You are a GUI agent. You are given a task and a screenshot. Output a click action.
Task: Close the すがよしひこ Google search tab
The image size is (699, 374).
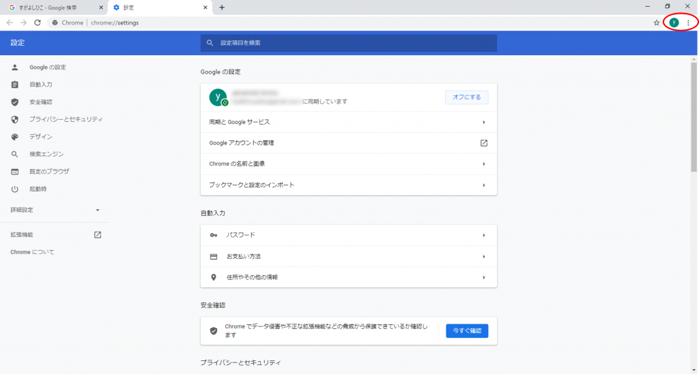(101, 7)
